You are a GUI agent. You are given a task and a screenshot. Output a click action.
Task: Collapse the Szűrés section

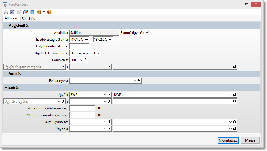[x=6, y=88]
